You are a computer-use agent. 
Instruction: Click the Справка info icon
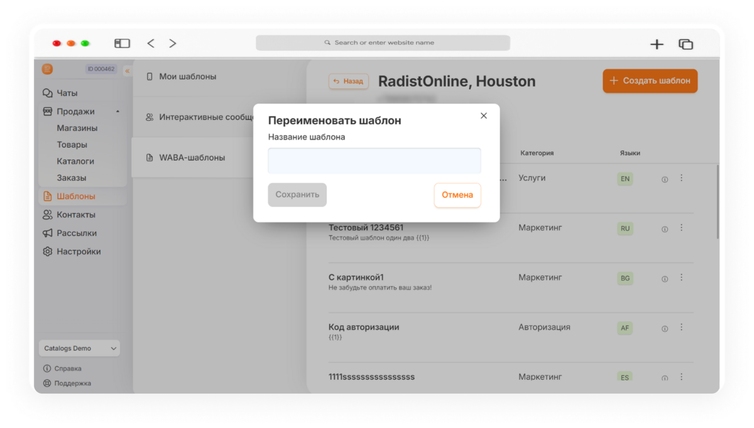point(46,368)
